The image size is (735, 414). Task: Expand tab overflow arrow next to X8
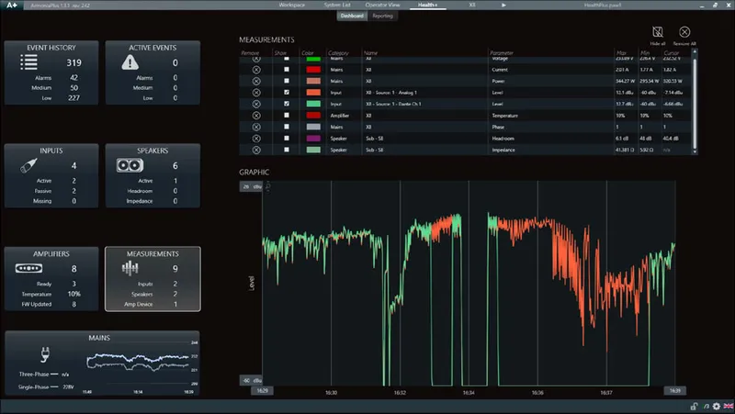point(503,5)
